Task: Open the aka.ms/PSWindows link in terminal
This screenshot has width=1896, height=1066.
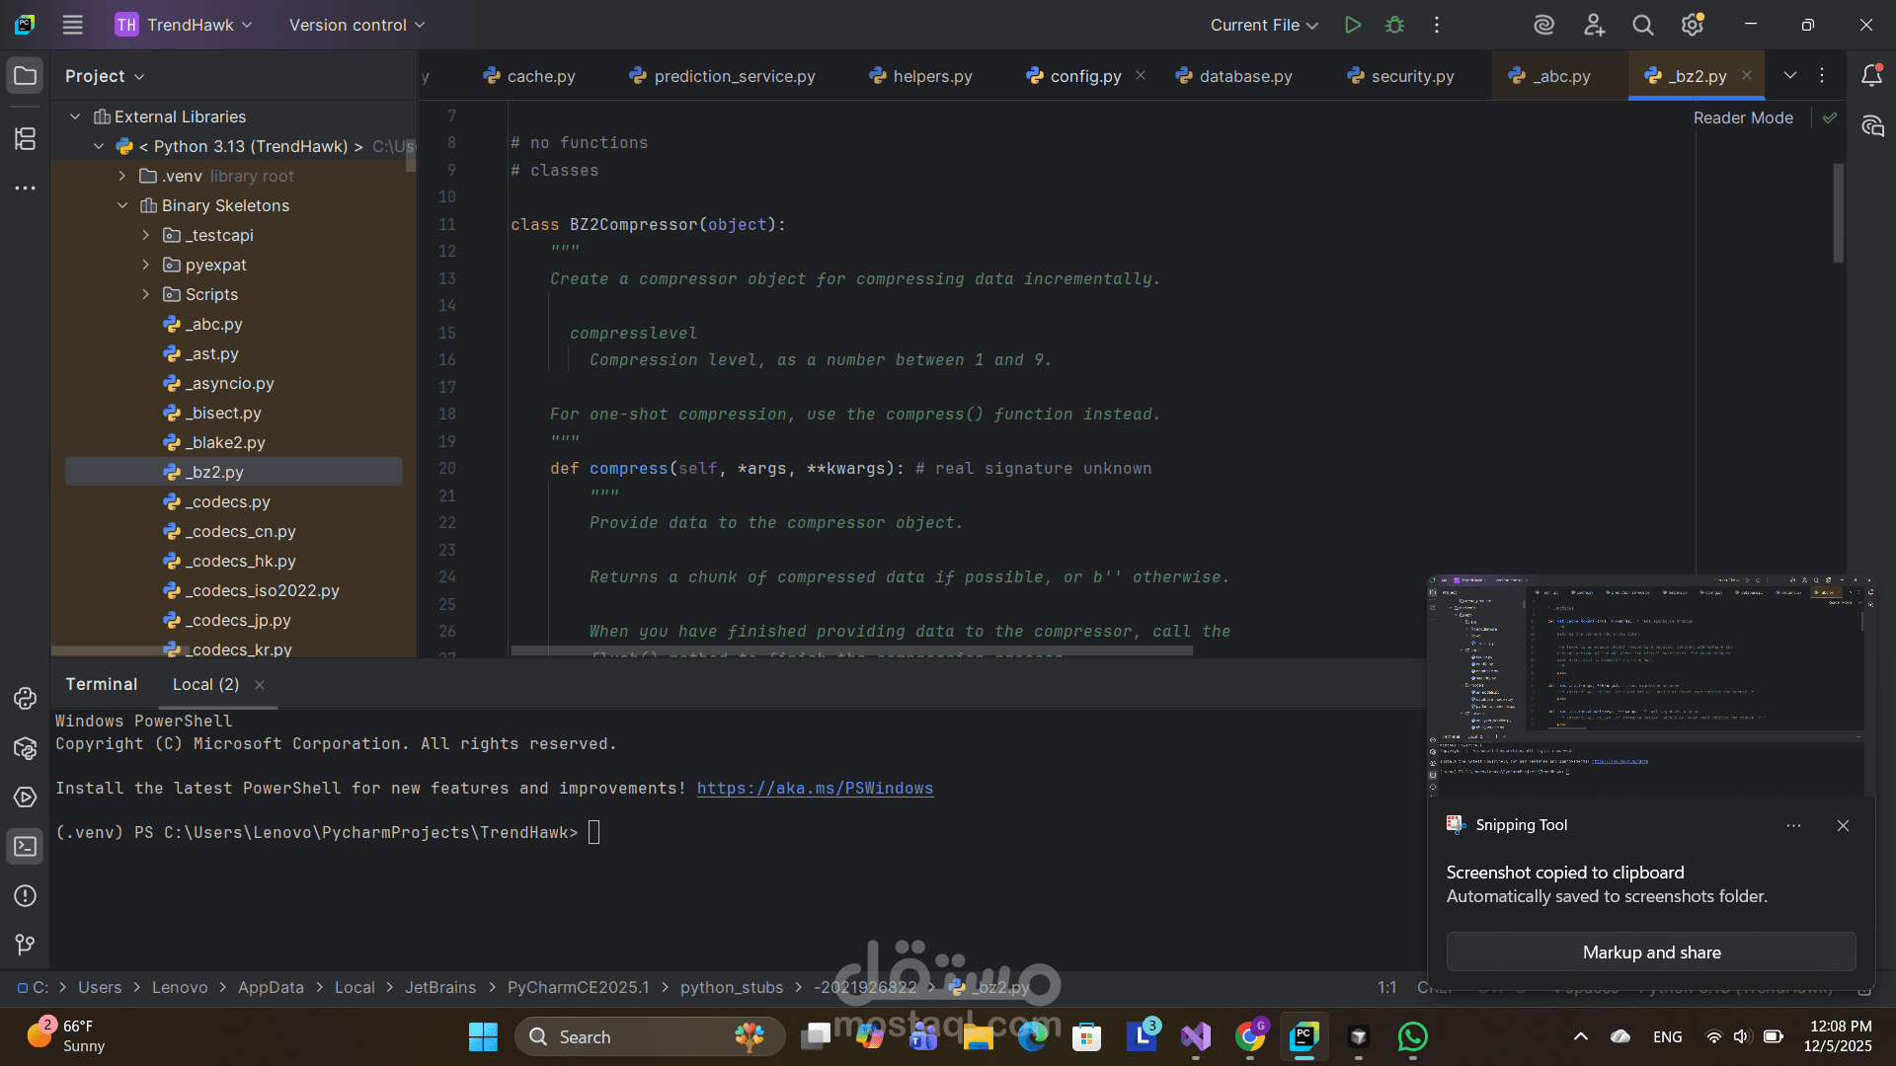Action: point(815,789)
